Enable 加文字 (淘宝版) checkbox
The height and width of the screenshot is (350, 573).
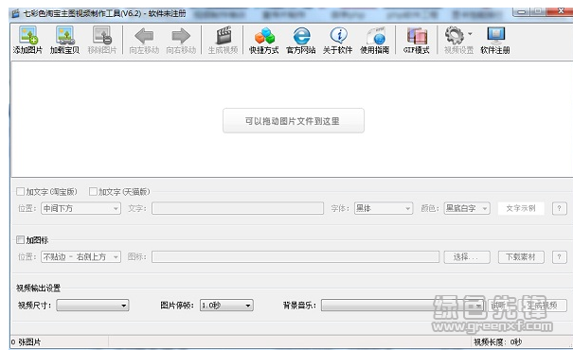point(21,191)
